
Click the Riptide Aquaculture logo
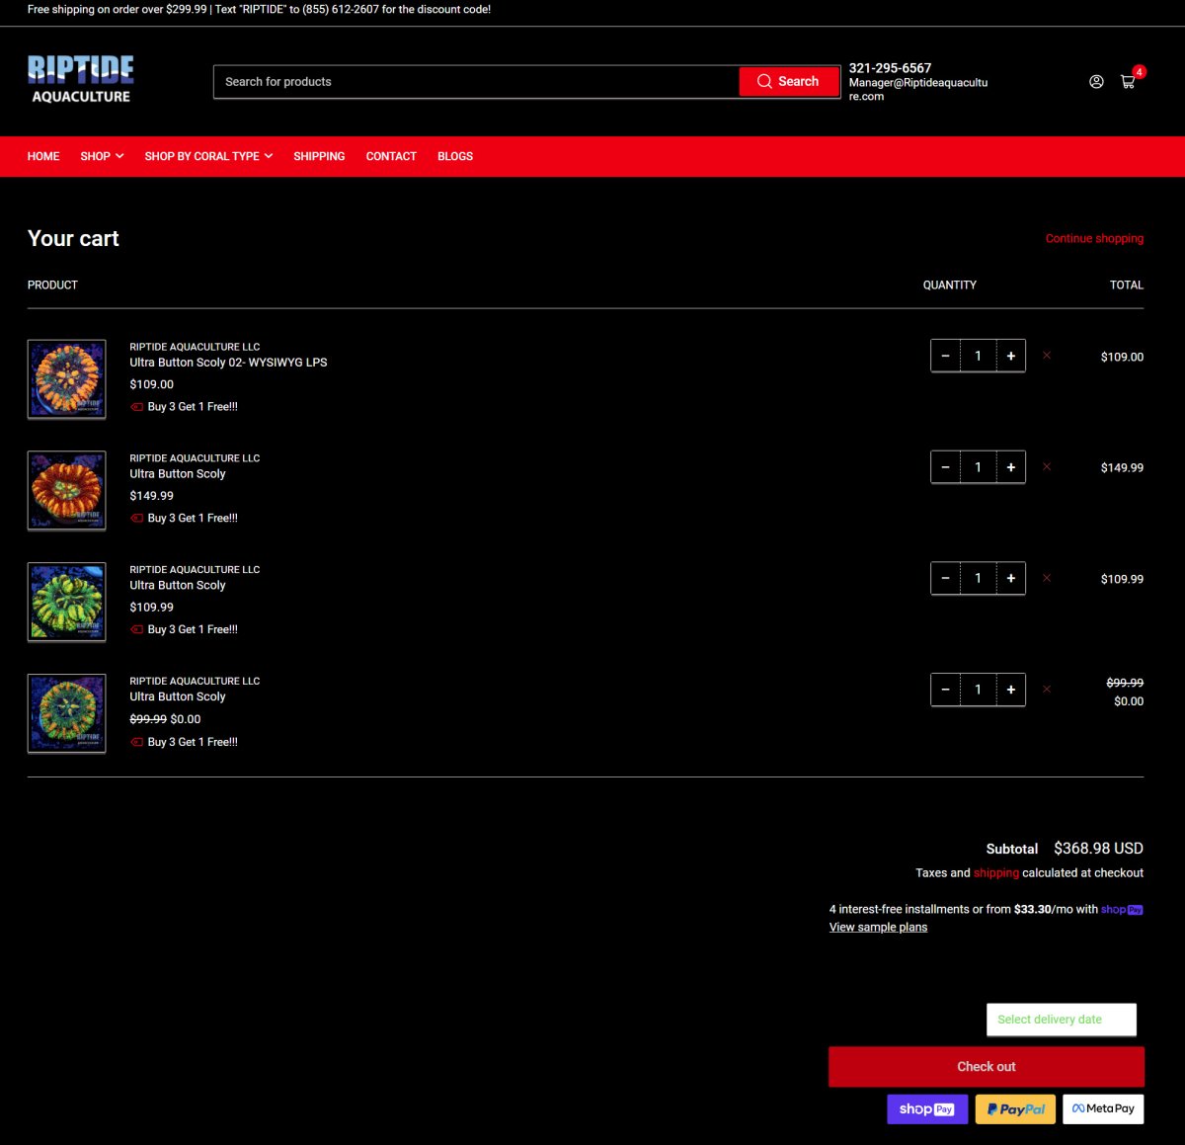pyautogui.click(x=81, y=80)
